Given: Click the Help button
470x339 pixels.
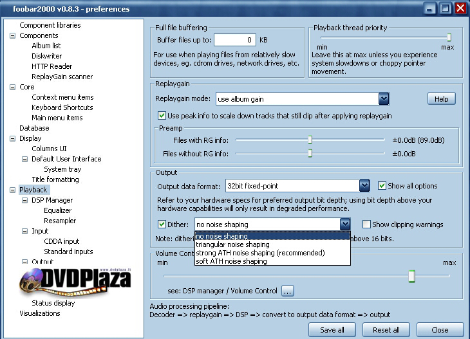Looking at the screenshot, I should pos(441,99).
